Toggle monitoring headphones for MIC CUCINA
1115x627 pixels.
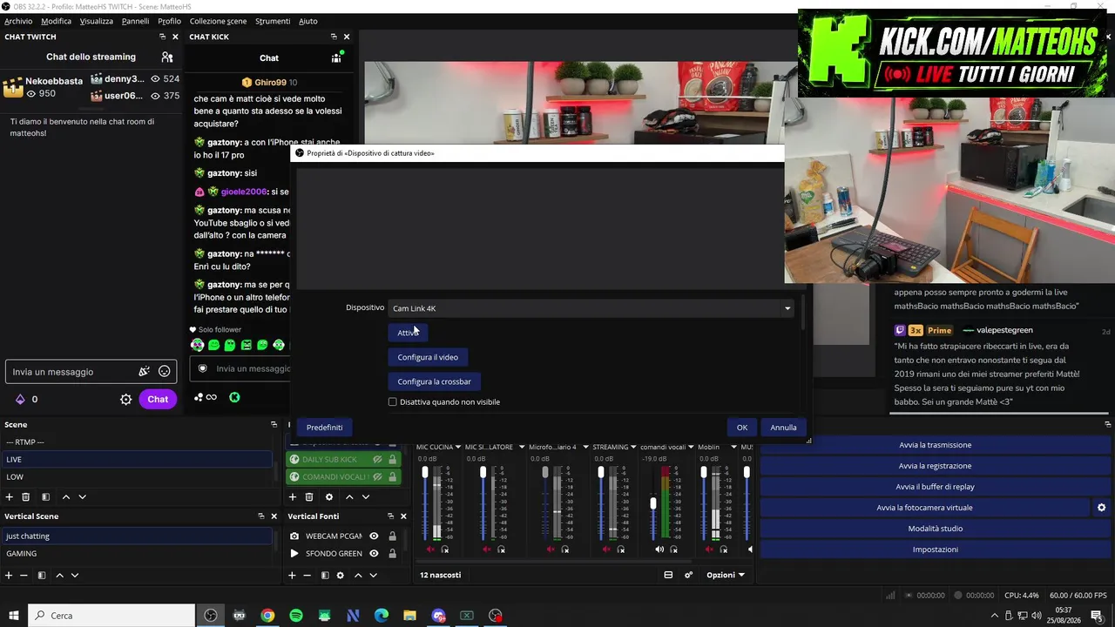pos(445,549)
